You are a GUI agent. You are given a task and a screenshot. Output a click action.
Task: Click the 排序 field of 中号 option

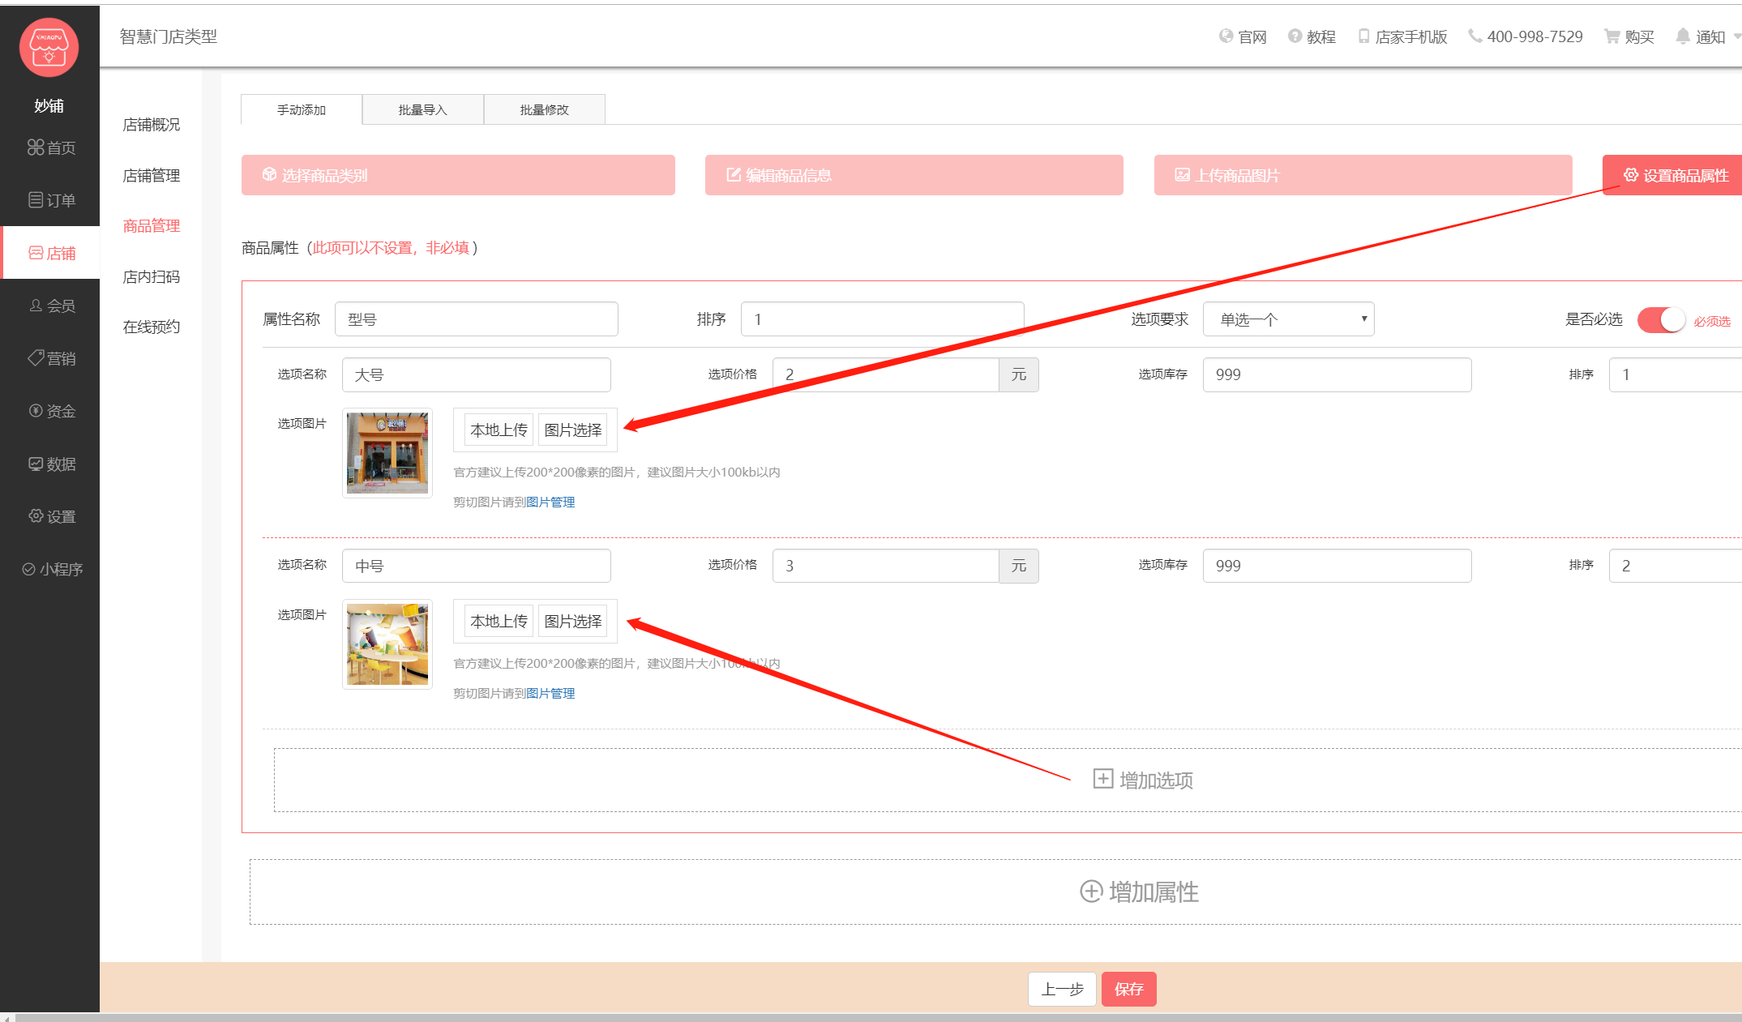[1676, 566]
